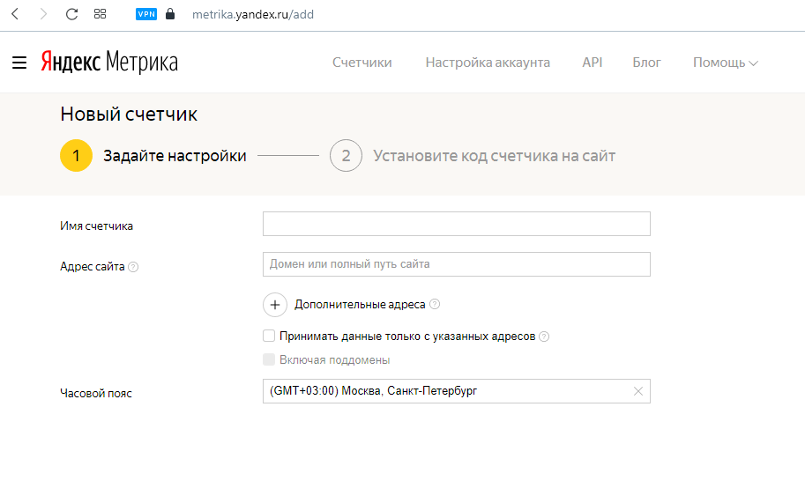Open help icon next to Дополнительные адреса

tap(435, 304)
